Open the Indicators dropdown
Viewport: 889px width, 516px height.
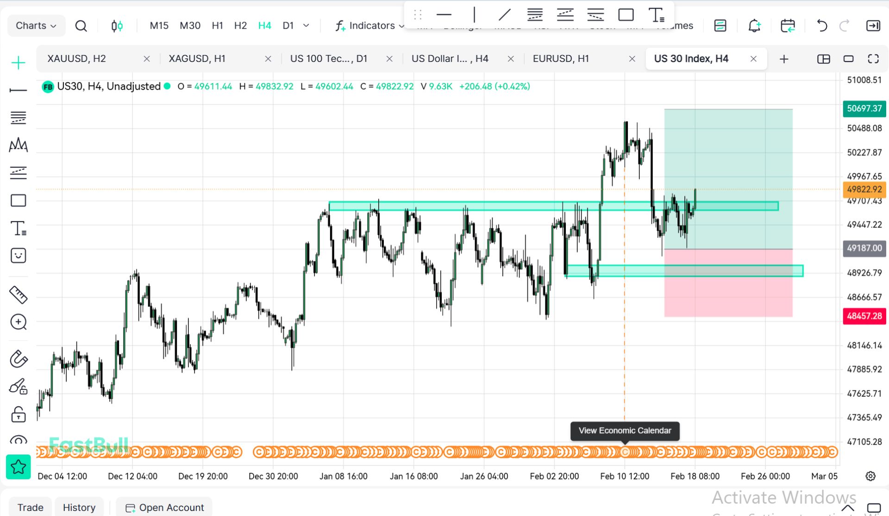[x=370, y=26]
